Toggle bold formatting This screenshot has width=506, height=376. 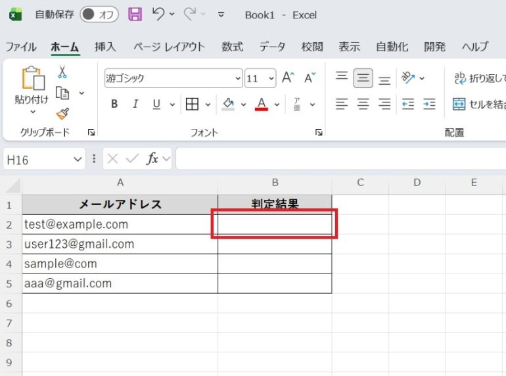pyautogui.click(x=114, y=104)
